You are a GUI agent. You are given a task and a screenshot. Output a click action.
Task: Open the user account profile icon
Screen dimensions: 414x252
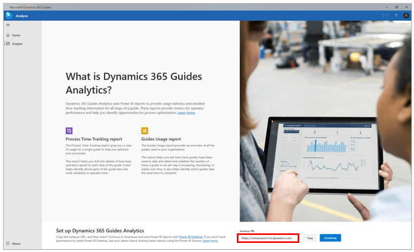pyautogui.click(x=406, y=15)
